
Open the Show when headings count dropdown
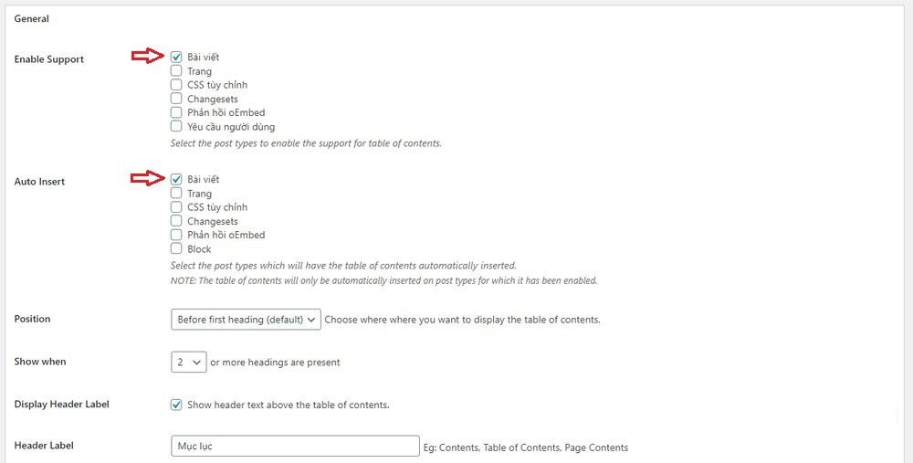188,362
